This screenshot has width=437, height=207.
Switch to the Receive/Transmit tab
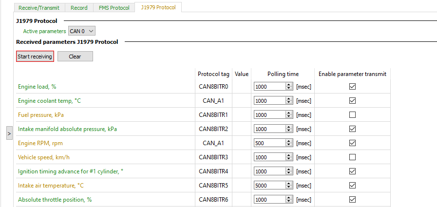pyautogui.click(x=40, y=8)
